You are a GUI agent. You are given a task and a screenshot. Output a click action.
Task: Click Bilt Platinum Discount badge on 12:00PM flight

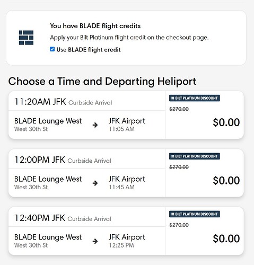click(x=195, y=156)
